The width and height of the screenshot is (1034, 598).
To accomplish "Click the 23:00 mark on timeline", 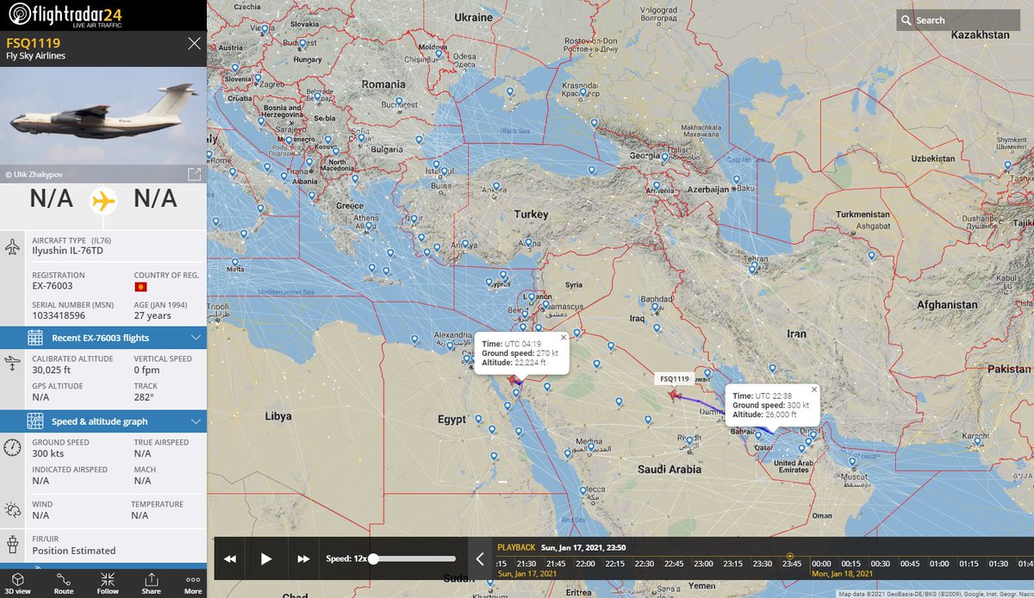I will click(703, 564).
